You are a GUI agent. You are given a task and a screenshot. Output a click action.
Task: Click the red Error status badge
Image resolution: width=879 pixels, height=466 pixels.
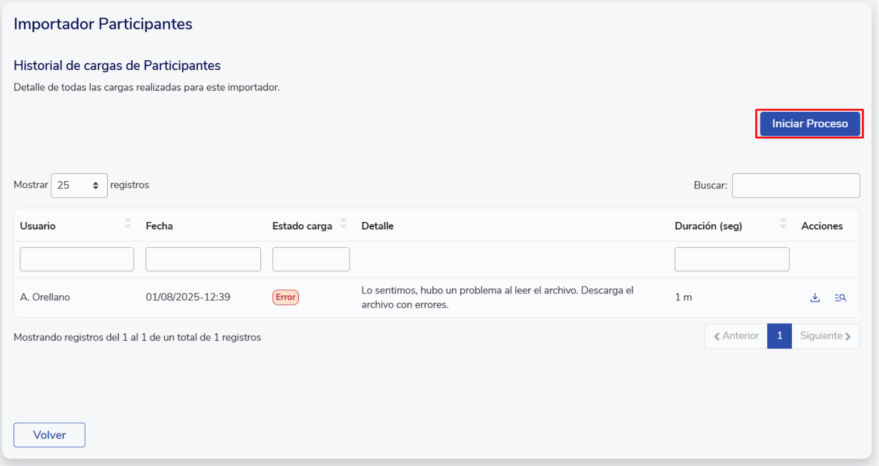[x=285, y=297]
